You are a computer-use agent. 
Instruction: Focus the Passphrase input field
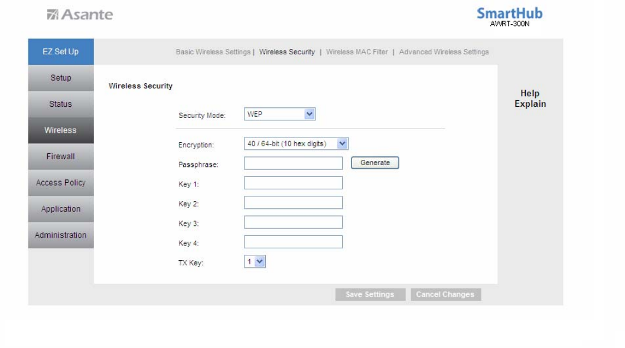pos(293,163)
